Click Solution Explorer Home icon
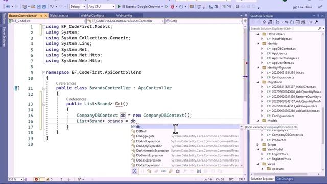The image size is (327, 184). click(x=264, y=22)
